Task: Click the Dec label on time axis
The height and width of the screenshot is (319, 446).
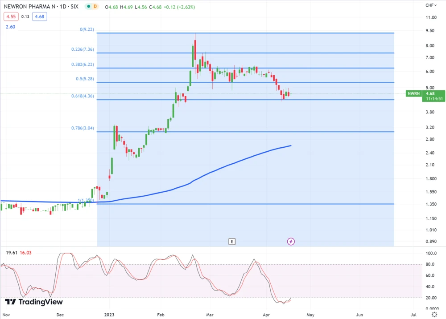Action: (x=60, y=315)
